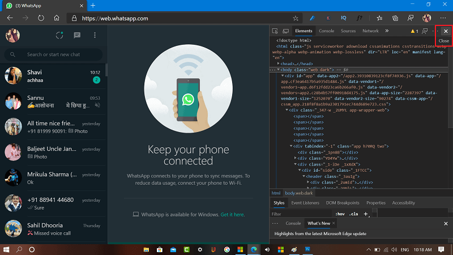Open WhatsApp three-dot menu
The height and width of the screenshot is (255, 453).
95,35
